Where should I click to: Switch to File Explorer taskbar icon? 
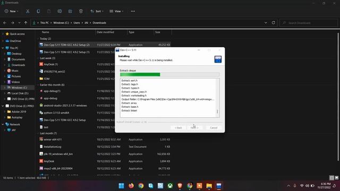point(209,186)
